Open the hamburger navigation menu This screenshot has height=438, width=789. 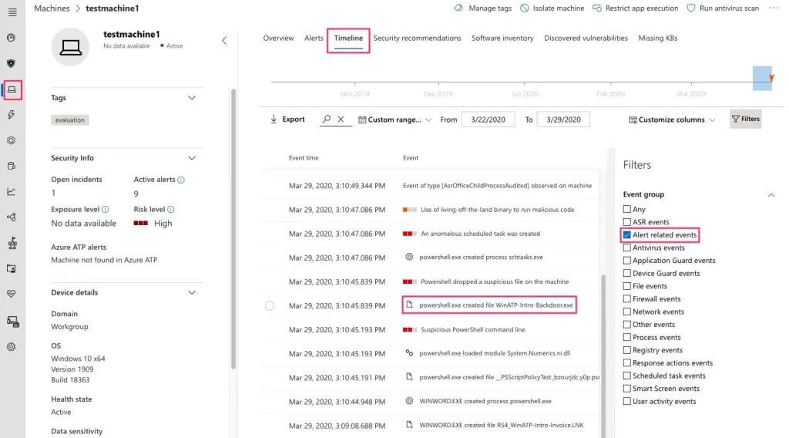pos(12,12)
